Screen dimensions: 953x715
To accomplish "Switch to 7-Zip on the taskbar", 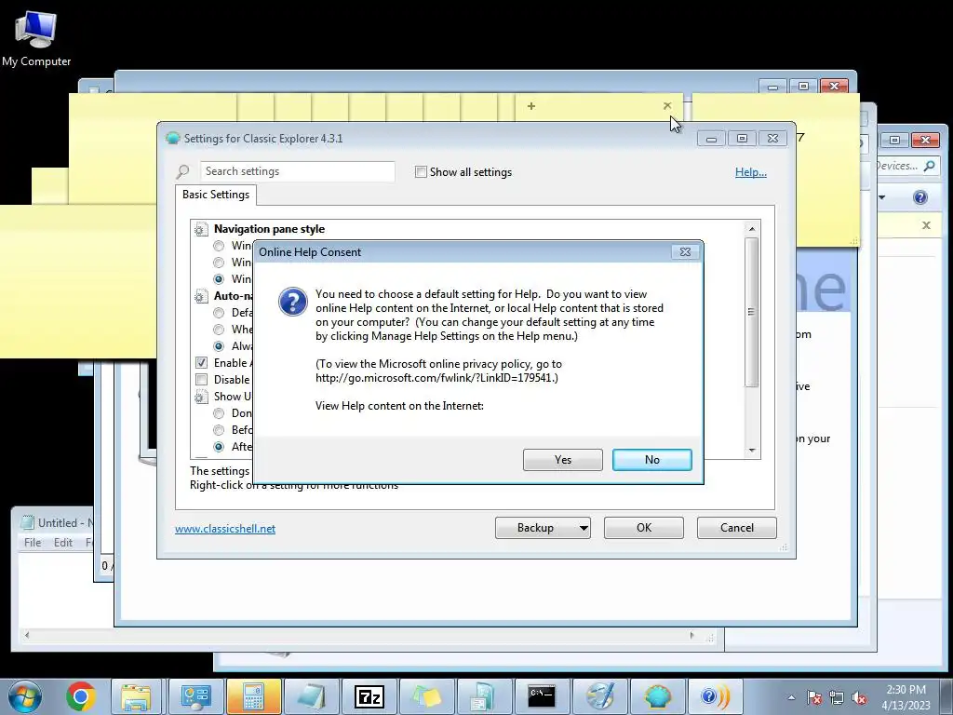I will point(369,696).
